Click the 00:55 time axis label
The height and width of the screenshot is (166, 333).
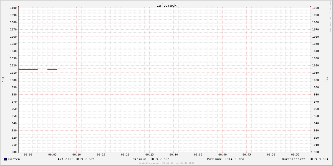[295, 155]
